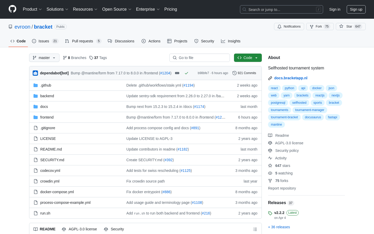Expand commit message ellipsis icon

point(177,73)
